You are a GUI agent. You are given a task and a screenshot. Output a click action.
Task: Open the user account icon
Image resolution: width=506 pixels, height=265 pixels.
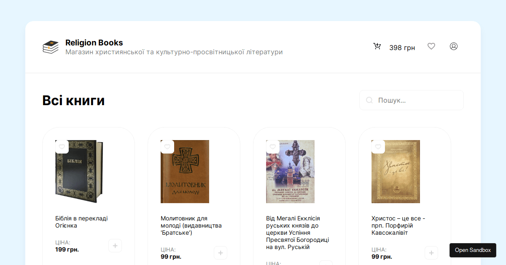pyautogui.click(x=454, y=46)
